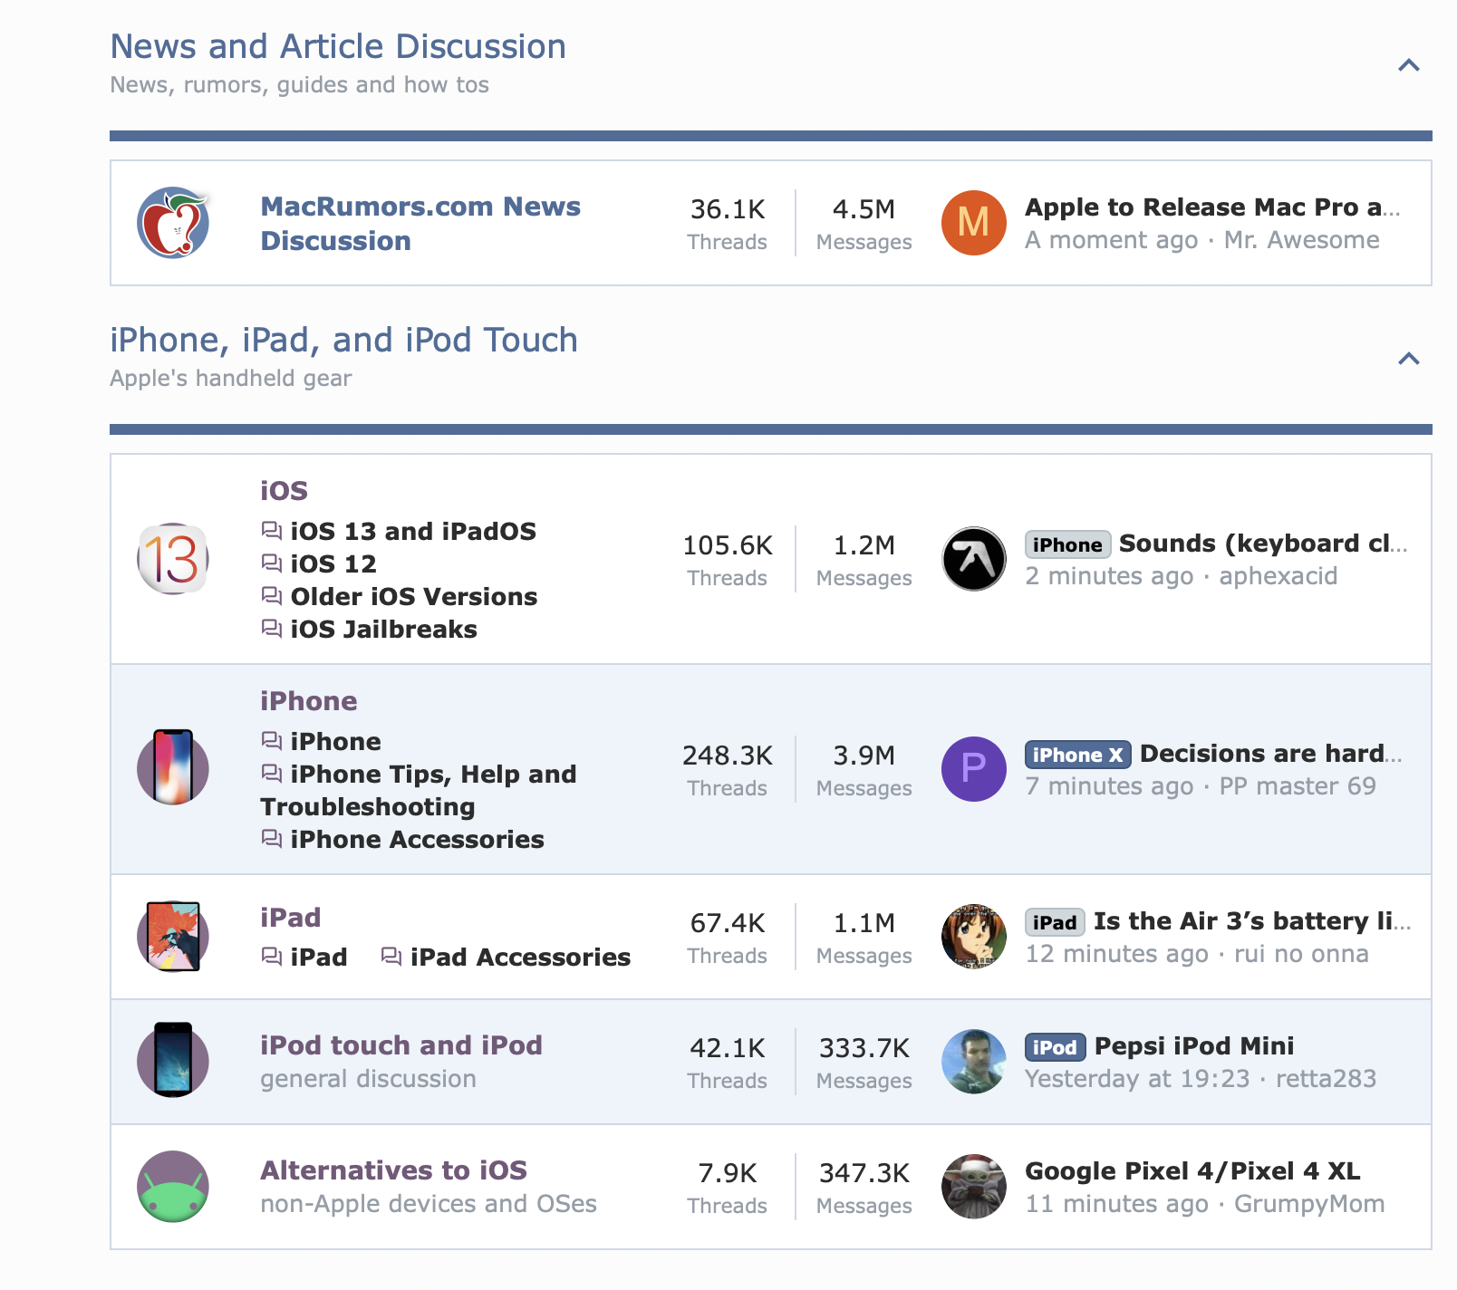
Task: Open rui no onna's anime avatar
Action: (x=974, y=937)
